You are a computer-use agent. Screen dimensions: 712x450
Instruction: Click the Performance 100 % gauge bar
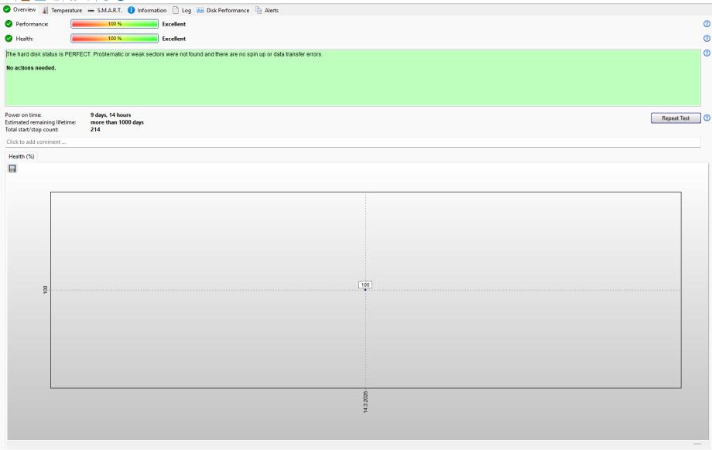(115, 24)
